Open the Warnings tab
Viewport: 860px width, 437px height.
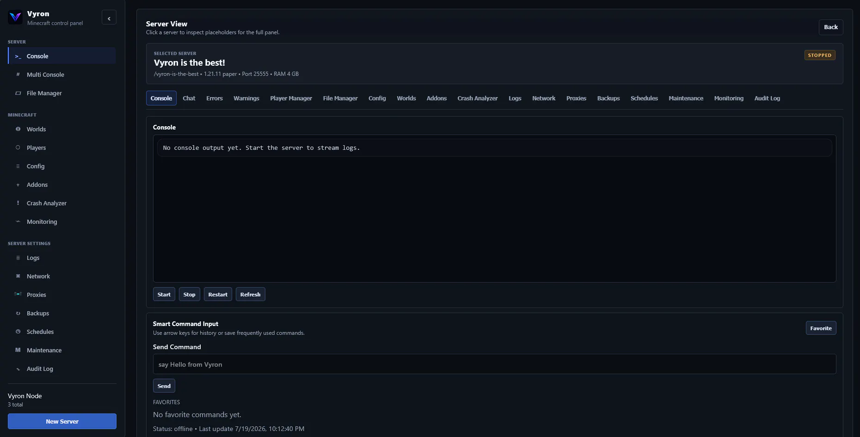pyautogui.click(x=246, y=98)
